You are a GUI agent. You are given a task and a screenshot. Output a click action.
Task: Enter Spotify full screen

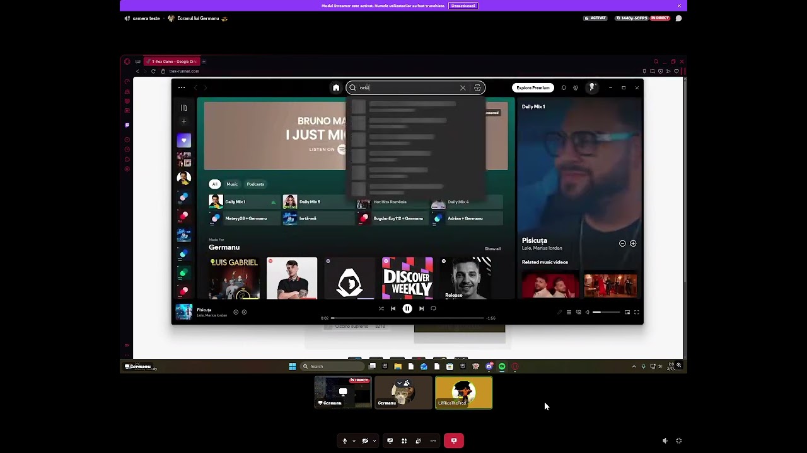[637, 312]
